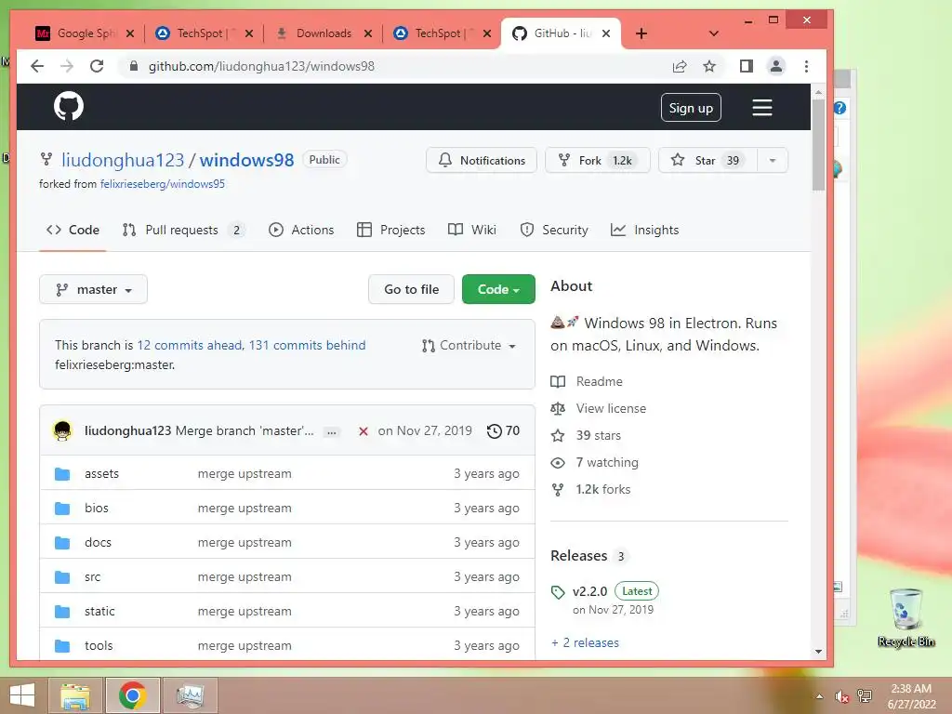The height and width of the screenshot is (714, 952).
Task: Go back with the browser back arrow
Action: pos(37,66)
